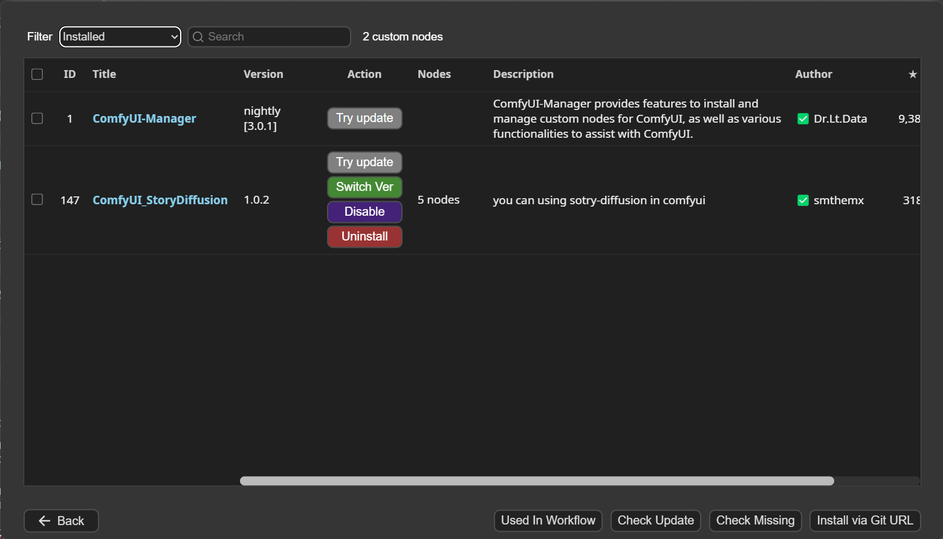
Task: Uninstall the ComfyUI_StoryDiffusion node
Action: (x=365, y=236)
